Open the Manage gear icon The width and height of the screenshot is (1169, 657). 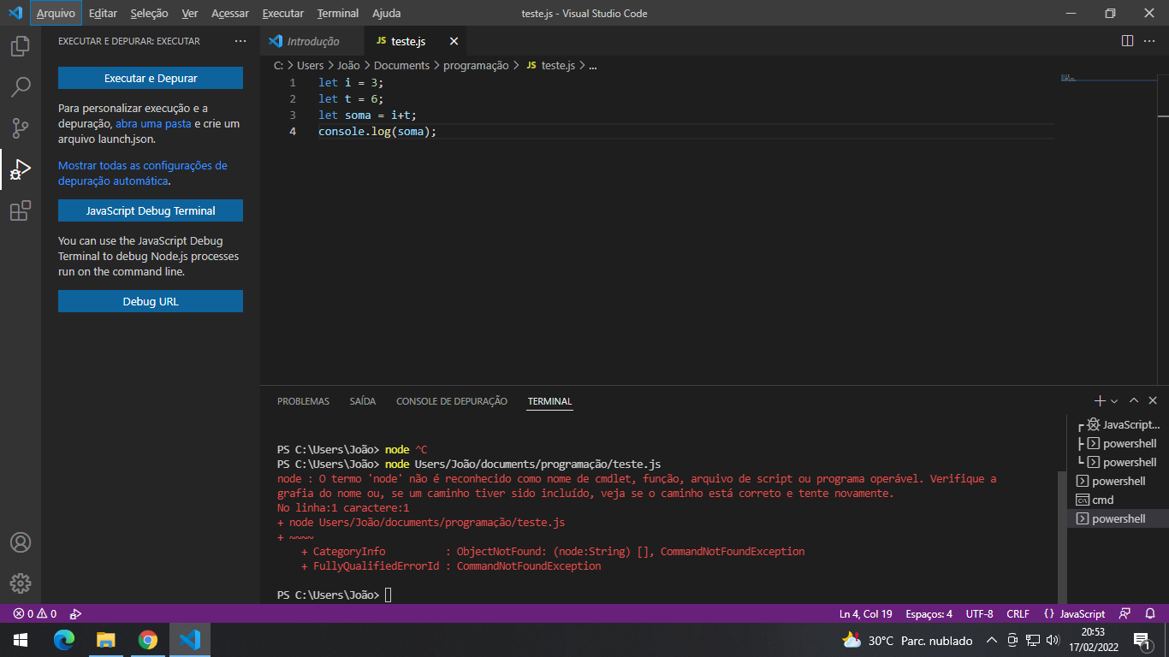point(21,583)
